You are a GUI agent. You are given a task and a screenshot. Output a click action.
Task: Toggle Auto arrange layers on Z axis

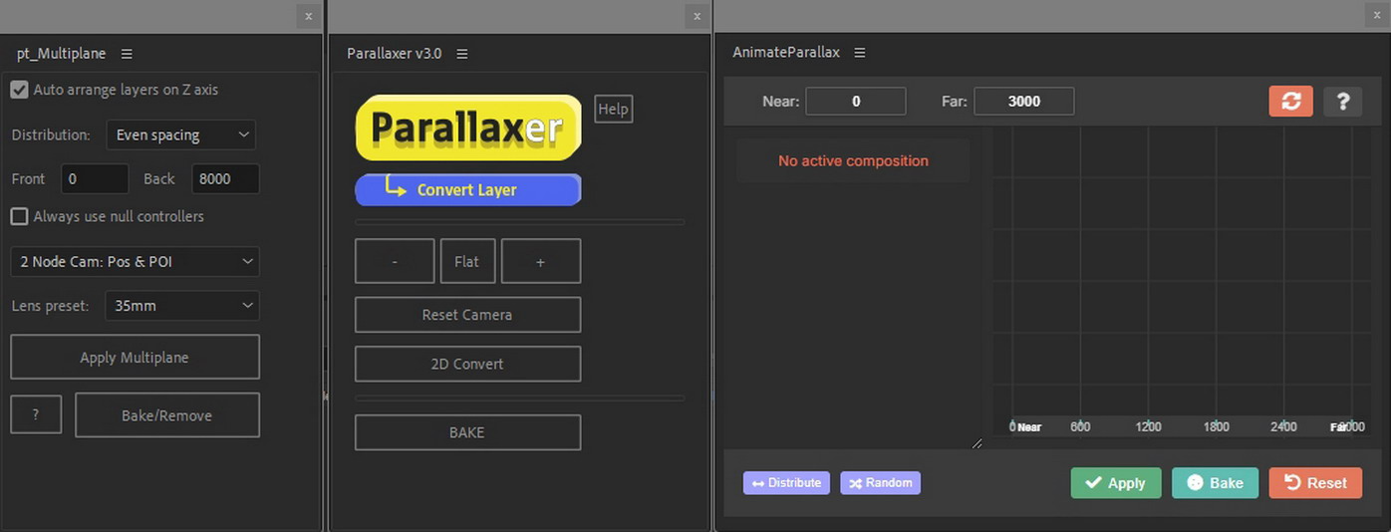[19, 90]
